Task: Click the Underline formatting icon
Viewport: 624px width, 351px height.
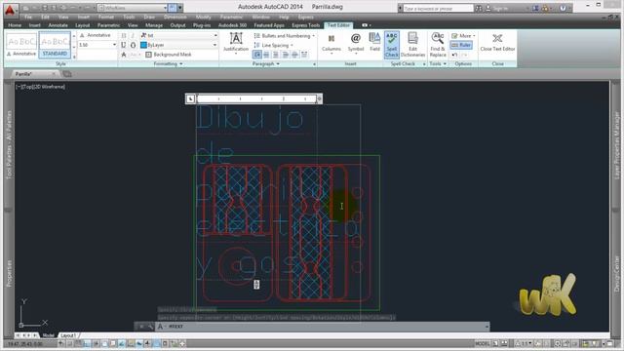Action: tap(124, 45)
